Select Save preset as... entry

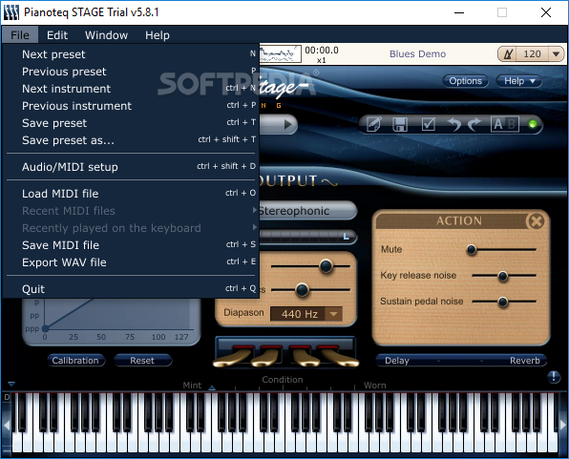[x=131, y=140]
